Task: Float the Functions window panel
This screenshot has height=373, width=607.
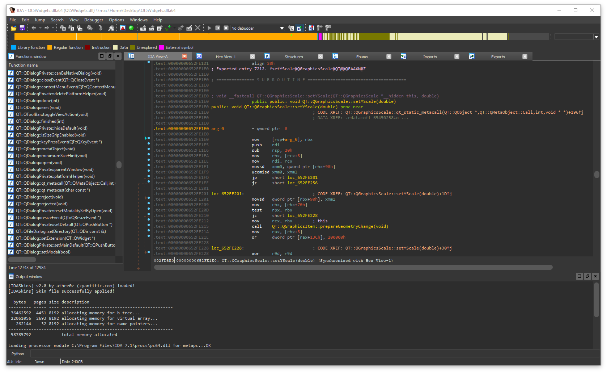Action: click(x=110, y=56)
